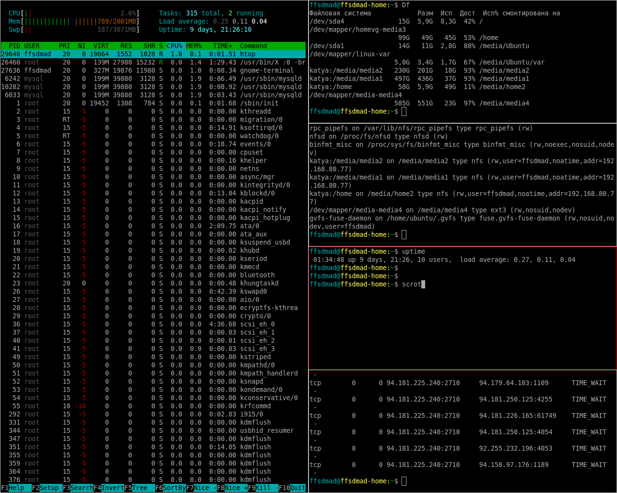Sort by the CPU% column header
Viewport: 617px width, 493px height.
(x=174, y=46)
